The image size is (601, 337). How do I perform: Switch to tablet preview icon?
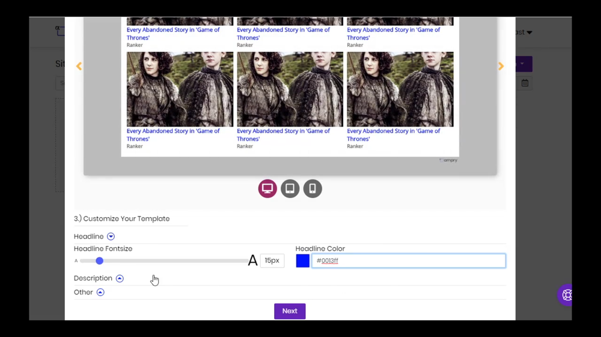coord(290,188)
